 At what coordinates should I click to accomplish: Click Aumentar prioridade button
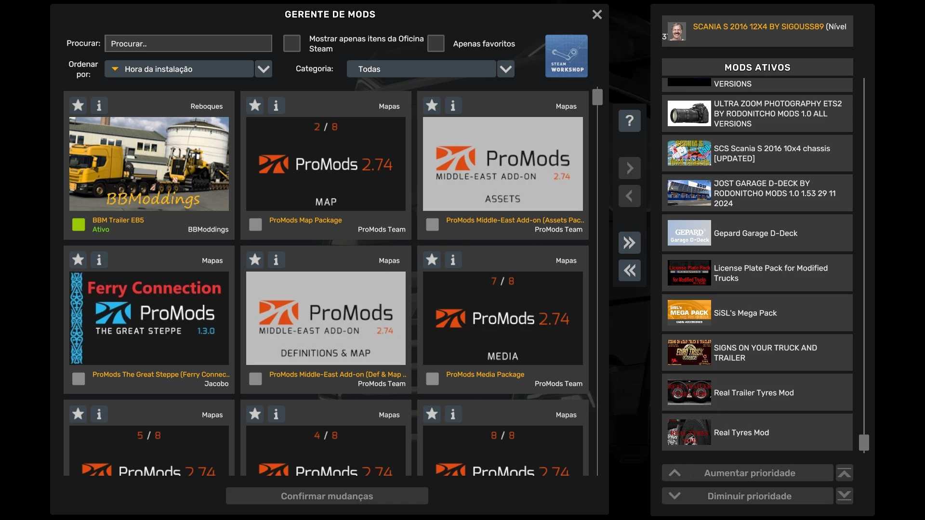click(747, 473)
